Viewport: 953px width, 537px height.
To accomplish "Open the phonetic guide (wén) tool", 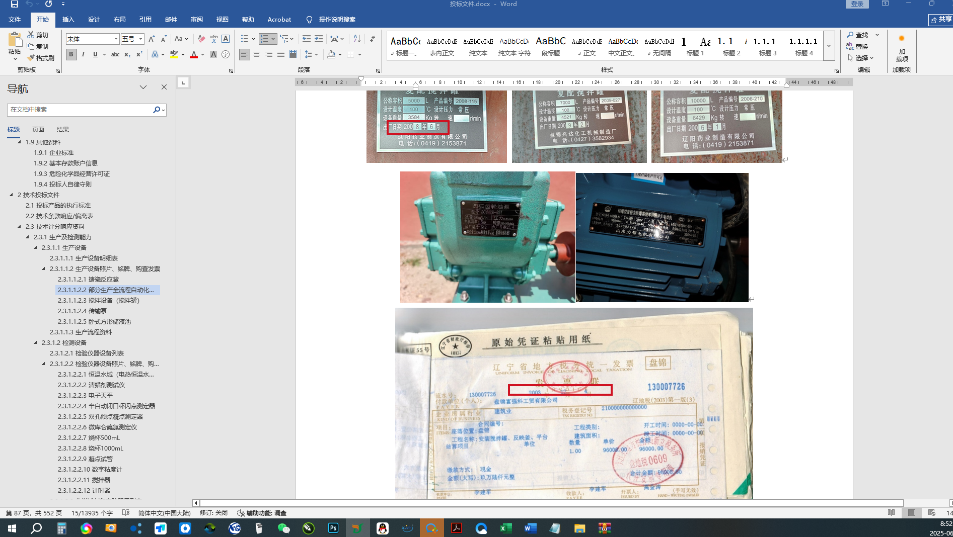I will [x=213, y=39].
